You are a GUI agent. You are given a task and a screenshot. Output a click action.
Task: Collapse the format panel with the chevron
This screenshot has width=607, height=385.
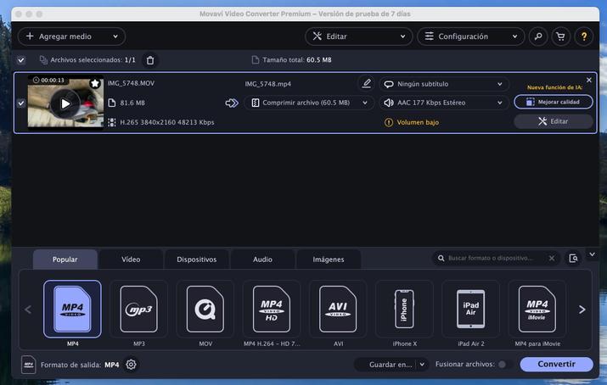(592, 254)
